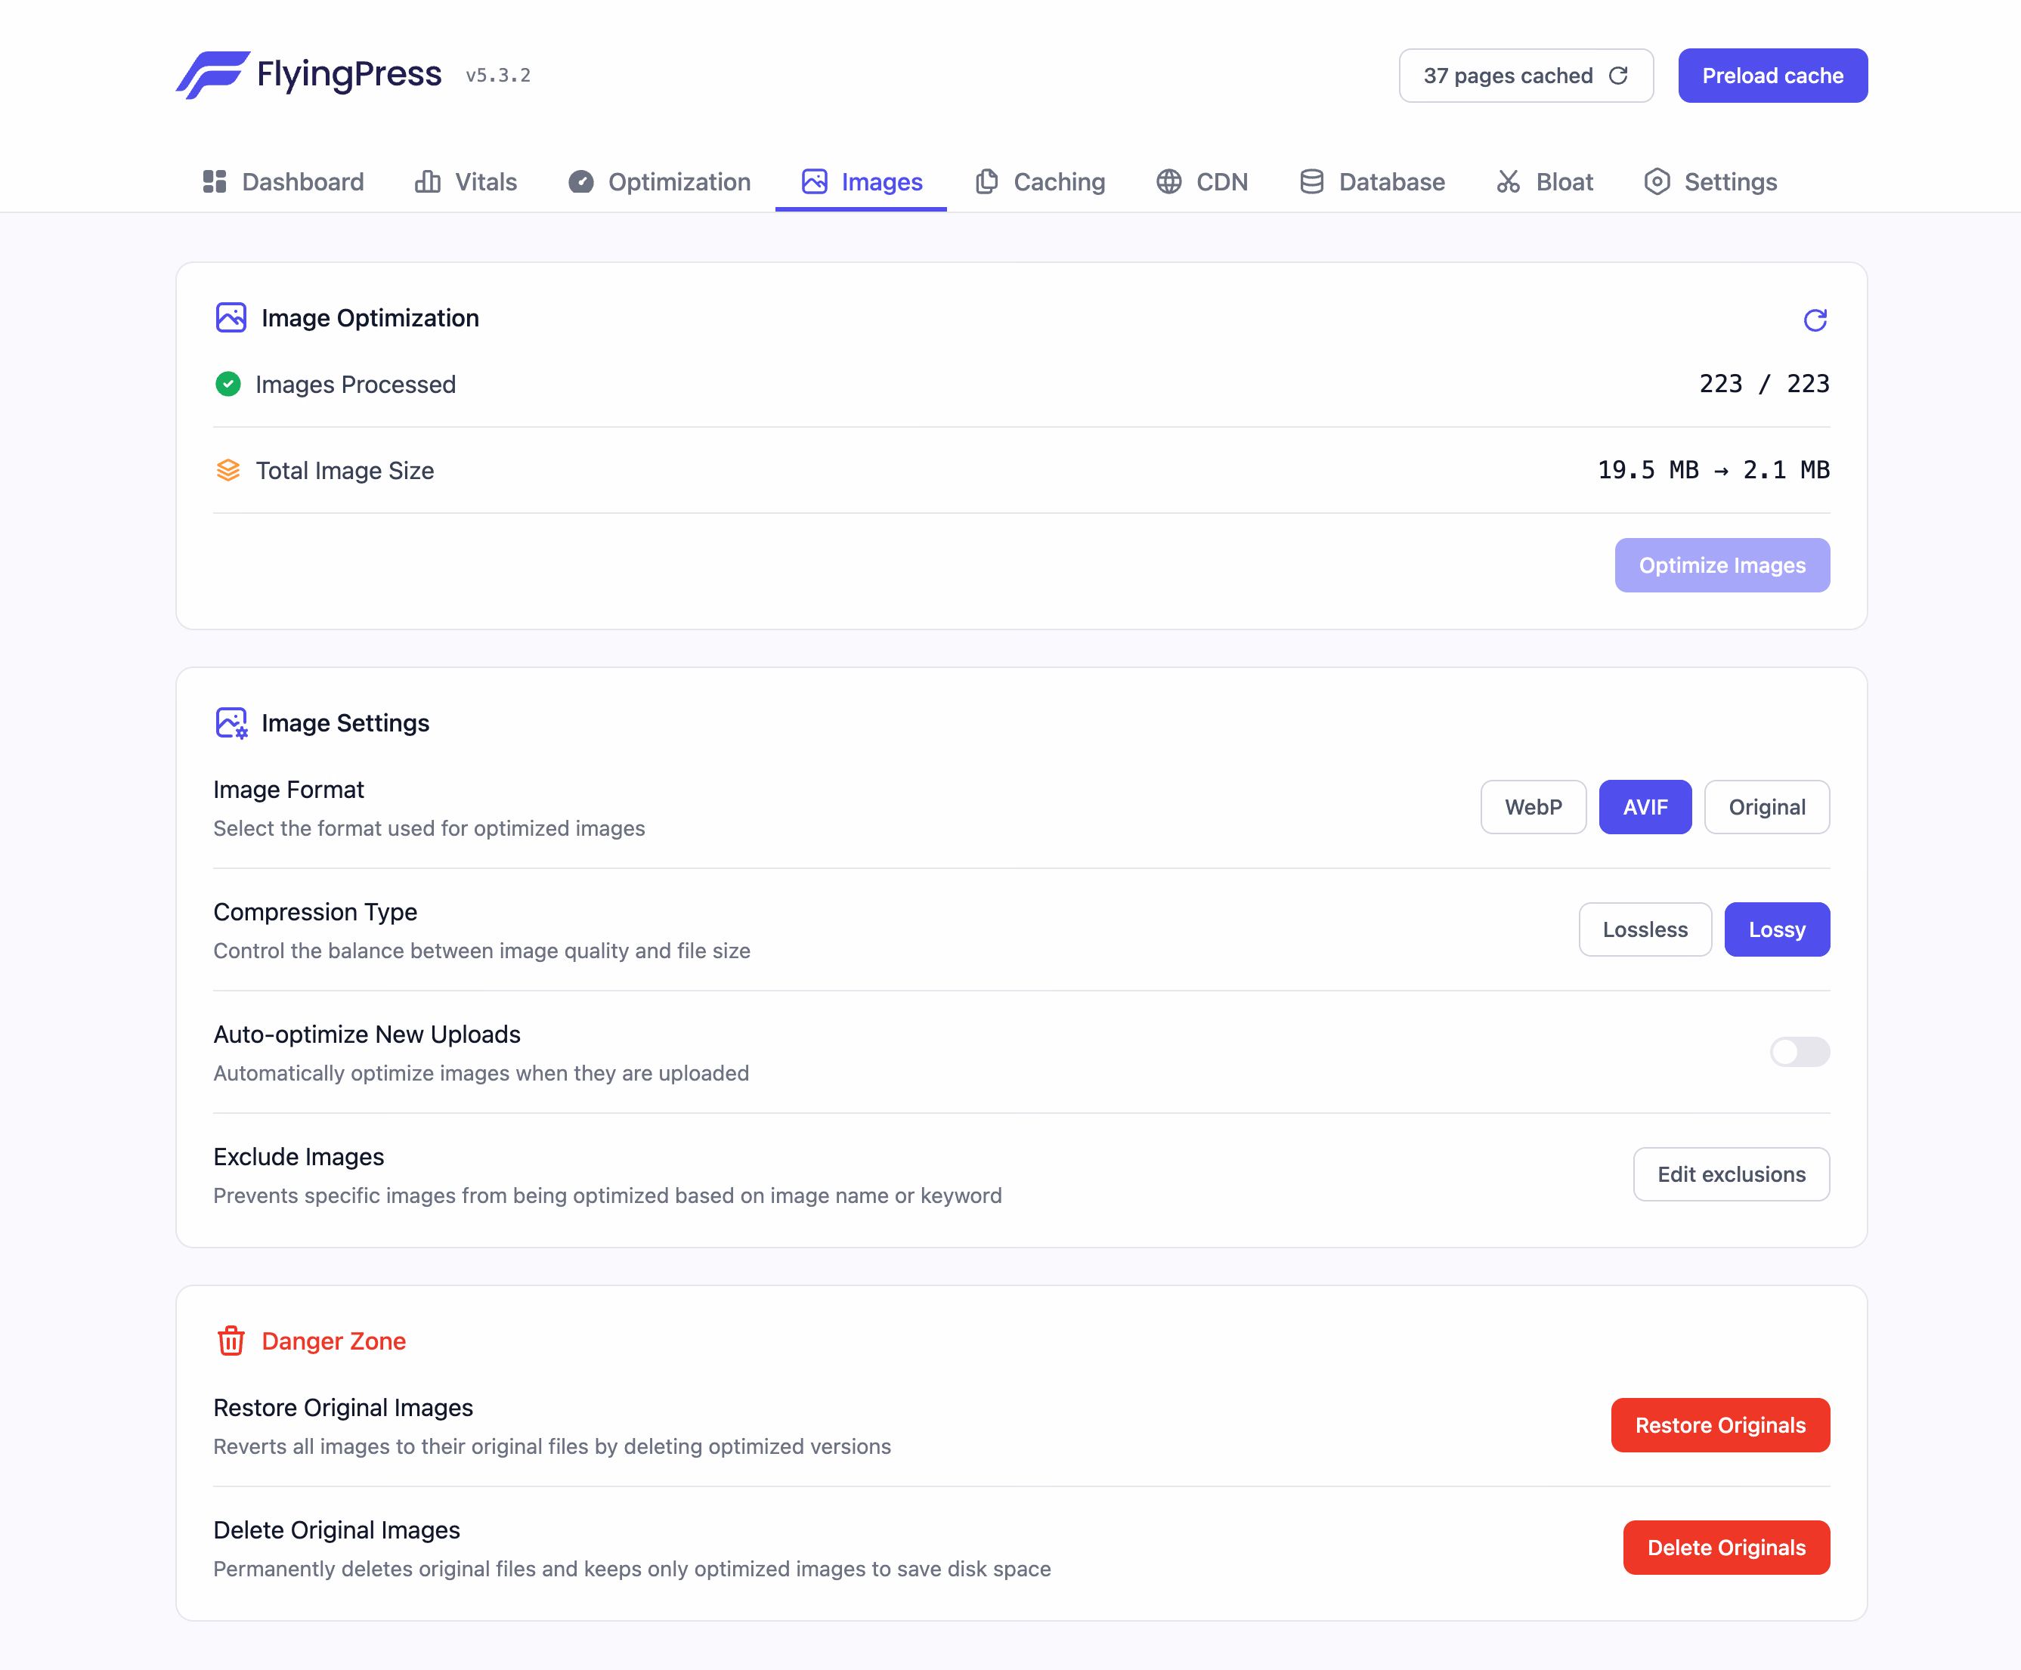Click the Image Settings section icon

click(231, 723)
